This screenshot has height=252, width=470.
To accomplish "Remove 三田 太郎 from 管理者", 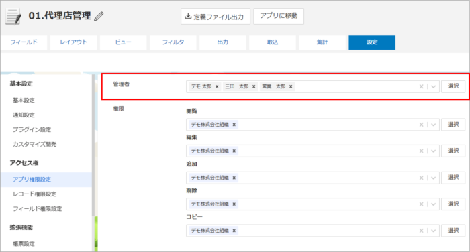I will point(254,87).
